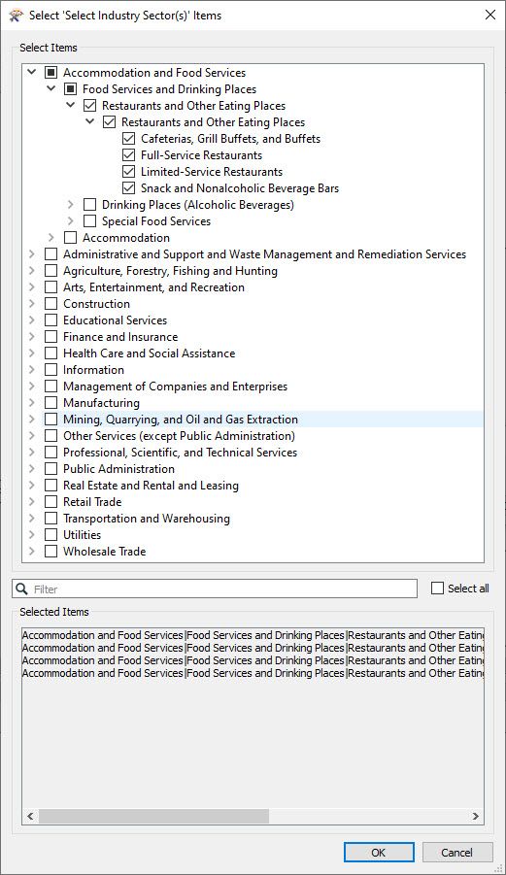Click left arrow of Selected Items scrollbar
506x875 pixels.
click(30, 816)
